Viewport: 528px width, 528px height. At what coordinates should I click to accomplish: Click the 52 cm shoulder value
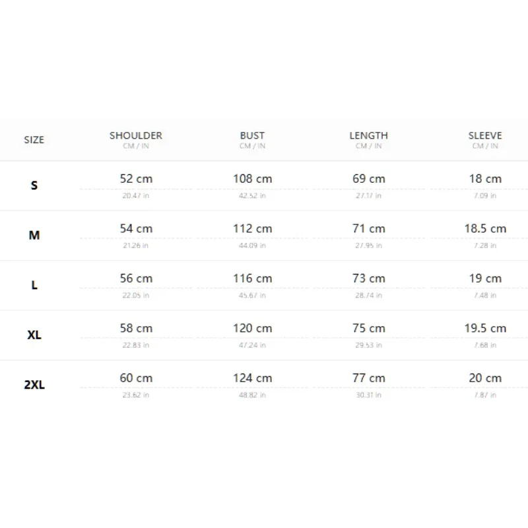click(x=136, y=178)
